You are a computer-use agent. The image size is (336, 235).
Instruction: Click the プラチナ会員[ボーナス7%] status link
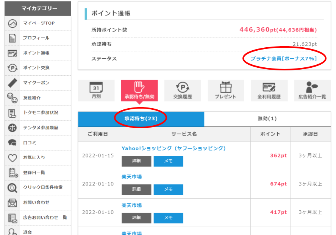pos(283,59)
